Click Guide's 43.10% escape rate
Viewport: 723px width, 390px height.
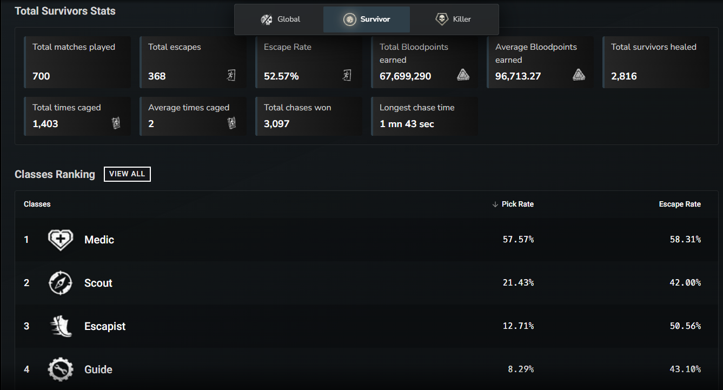coord(685,369)
